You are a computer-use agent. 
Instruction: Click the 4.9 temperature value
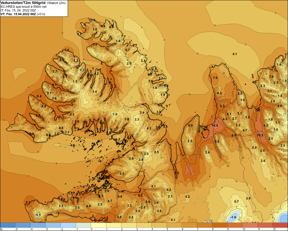(88, 206)
